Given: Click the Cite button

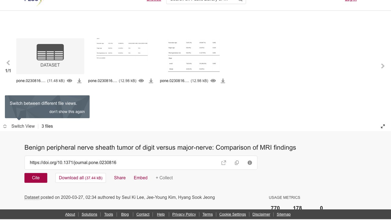Looking at the screenshot, I should [36, 178].
